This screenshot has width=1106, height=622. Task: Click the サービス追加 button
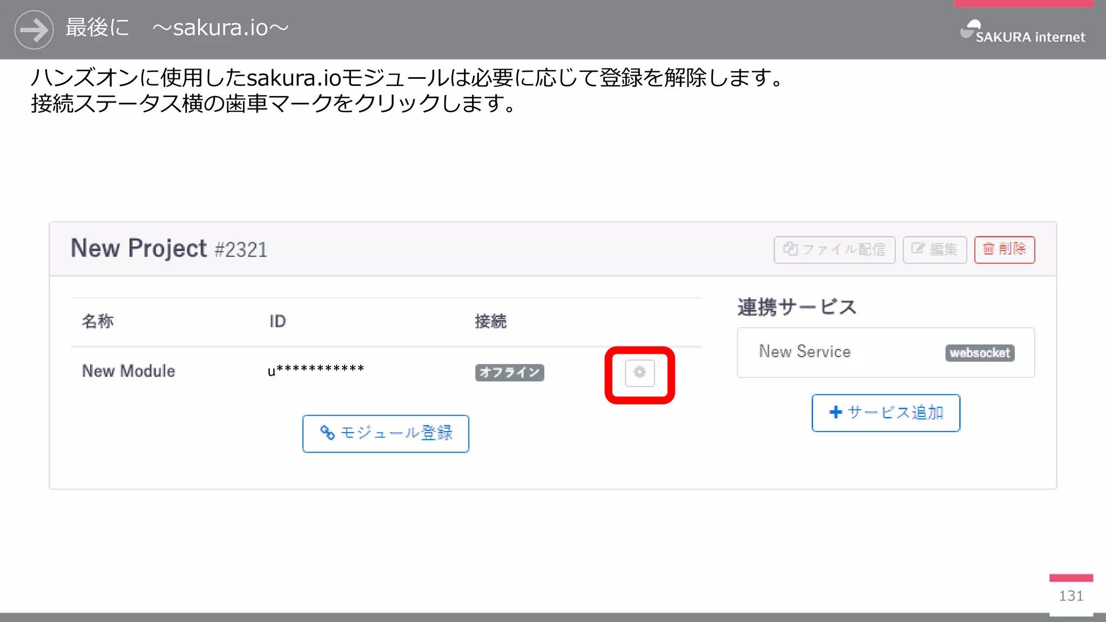point(886,413)
